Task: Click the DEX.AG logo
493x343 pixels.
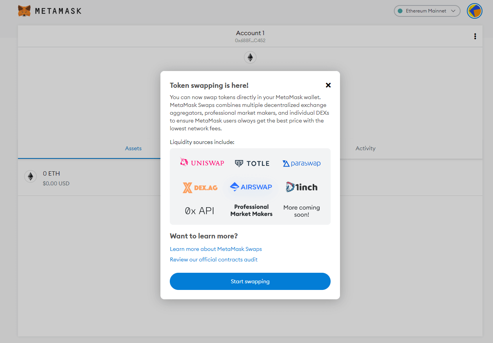Action: coord(200,187)
